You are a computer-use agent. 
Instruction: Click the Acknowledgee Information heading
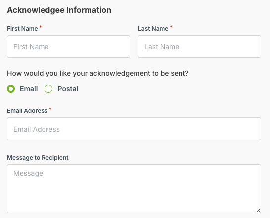(x=59, y=10)
